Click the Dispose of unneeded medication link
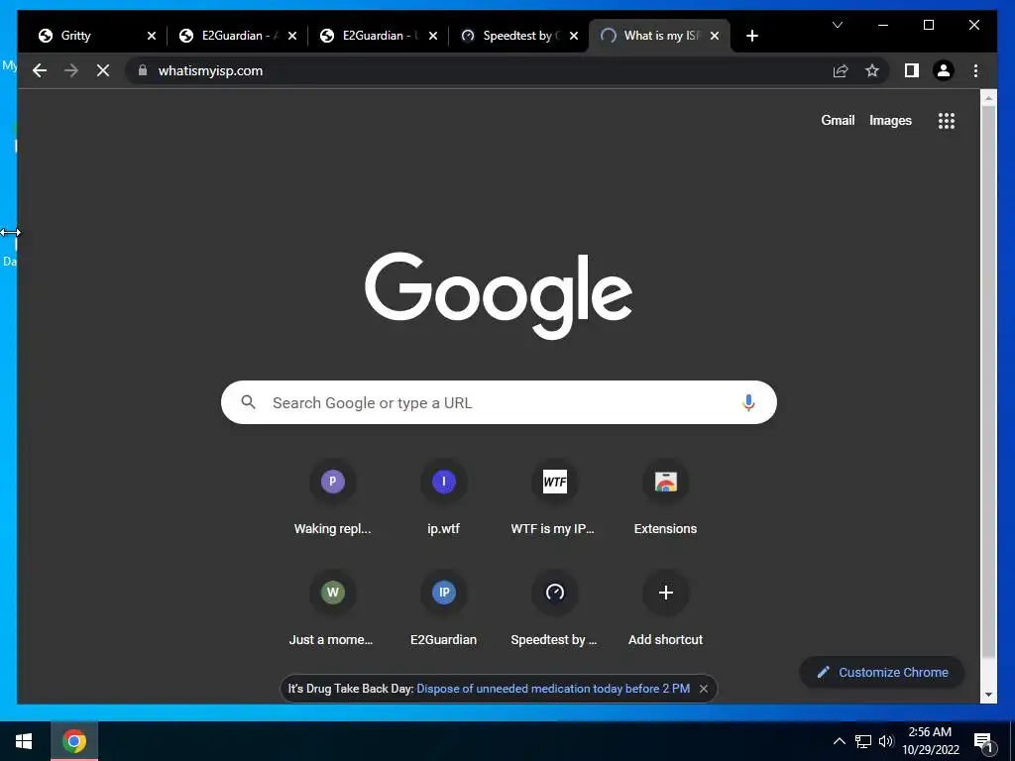The image size is (1015, 761). click(553, 689)
